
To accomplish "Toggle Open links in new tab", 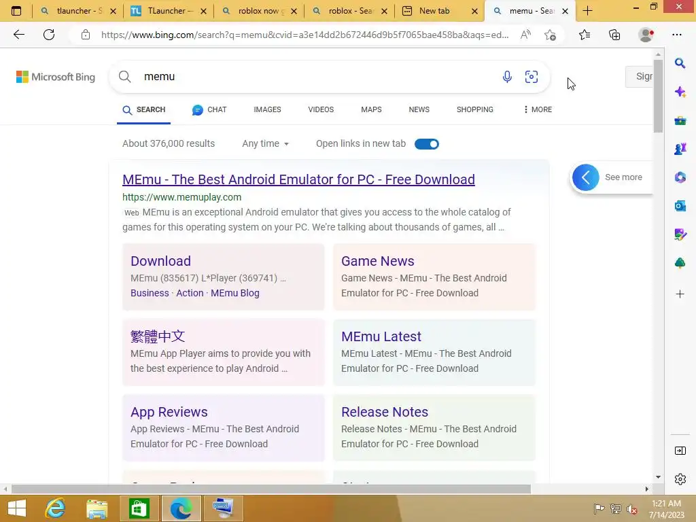I will [x=427, y=144].
